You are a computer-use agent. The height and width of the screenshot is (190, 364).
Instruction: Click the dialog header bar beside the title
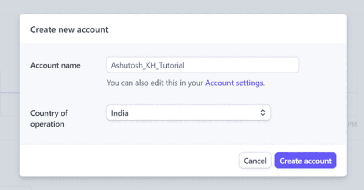[x=227, y=30]
